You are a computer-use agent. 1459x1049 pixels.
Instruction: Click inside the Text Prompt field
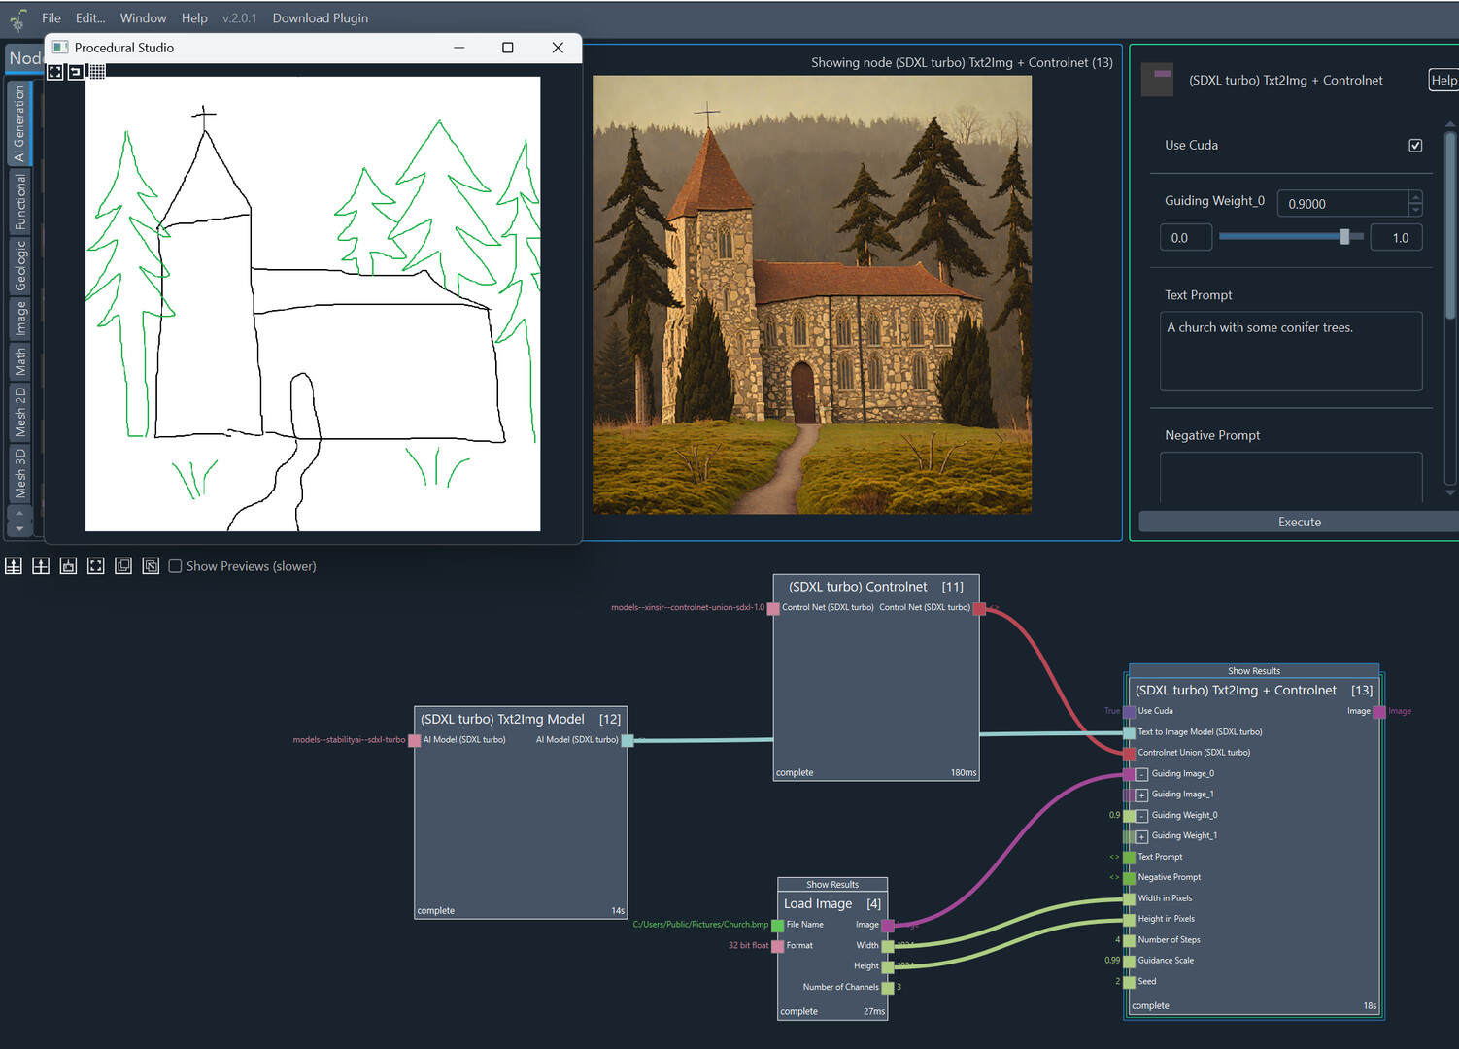click(1290, 350)
